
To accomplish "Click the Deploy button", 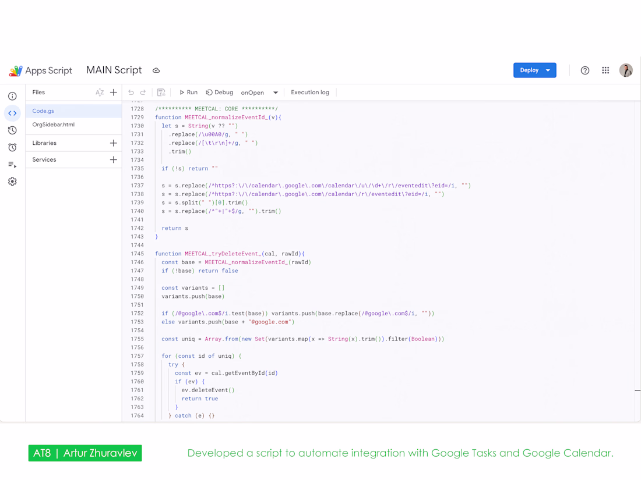I will (535, 70).
